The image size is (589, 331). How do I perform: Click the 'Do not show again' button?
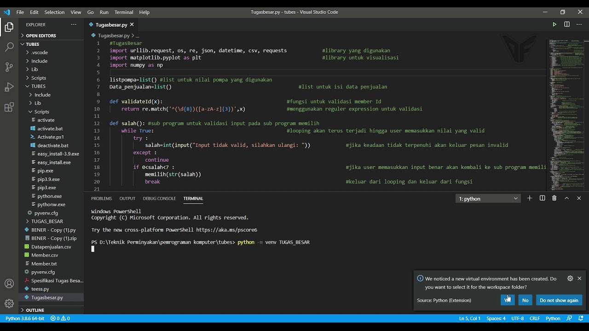(x=559, y=300)
